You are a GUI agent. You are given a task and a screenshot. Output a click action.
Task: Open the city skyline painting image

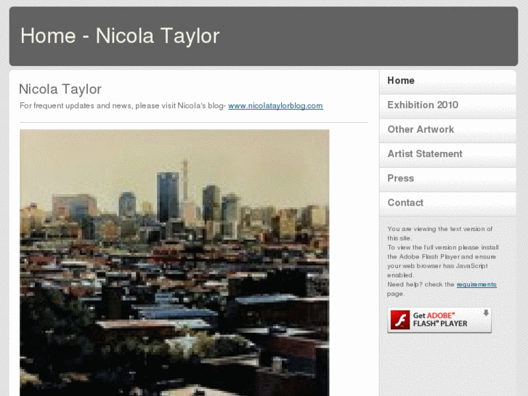174,263
